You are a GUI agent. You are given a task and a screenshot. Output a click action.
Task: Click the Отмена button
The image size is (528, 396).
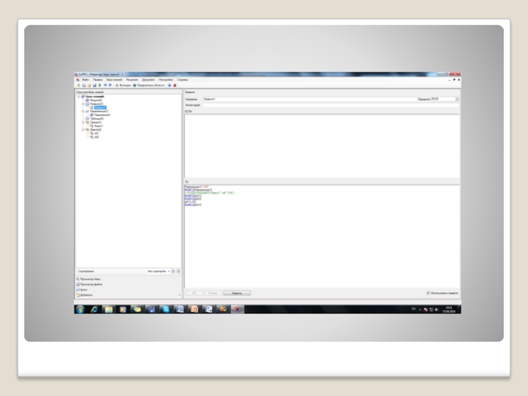point(213,293)
